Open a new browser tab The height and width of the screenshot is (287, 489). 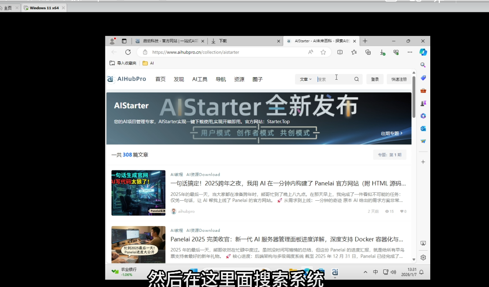[x=365, y=41]
